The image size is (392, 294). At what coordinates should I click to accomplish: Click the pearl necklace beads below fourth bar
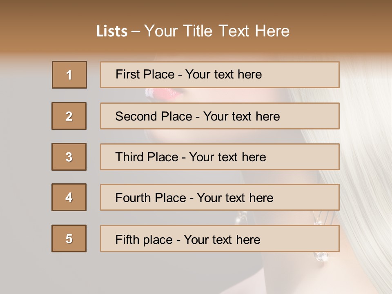point(241,217)
